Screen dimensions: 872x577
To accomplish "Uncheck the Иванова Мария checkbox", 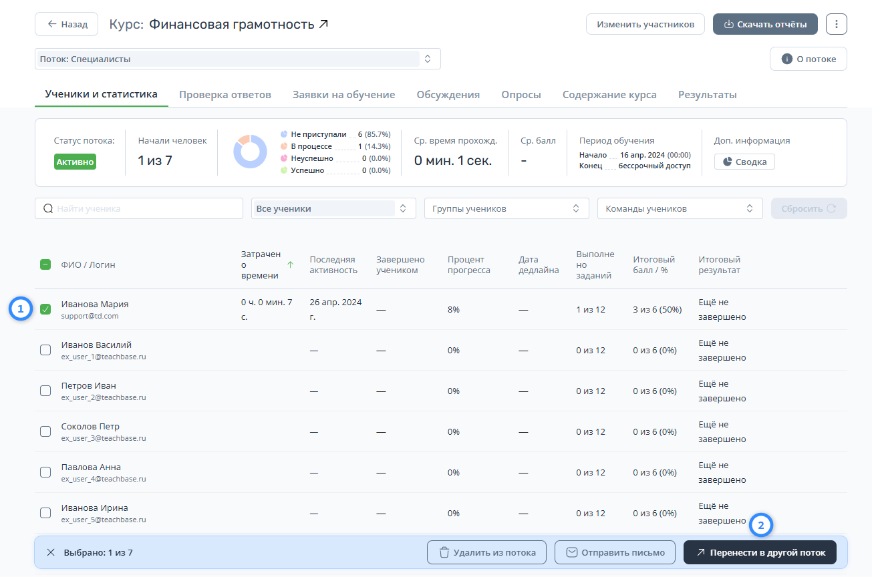I will pos(45,309).
